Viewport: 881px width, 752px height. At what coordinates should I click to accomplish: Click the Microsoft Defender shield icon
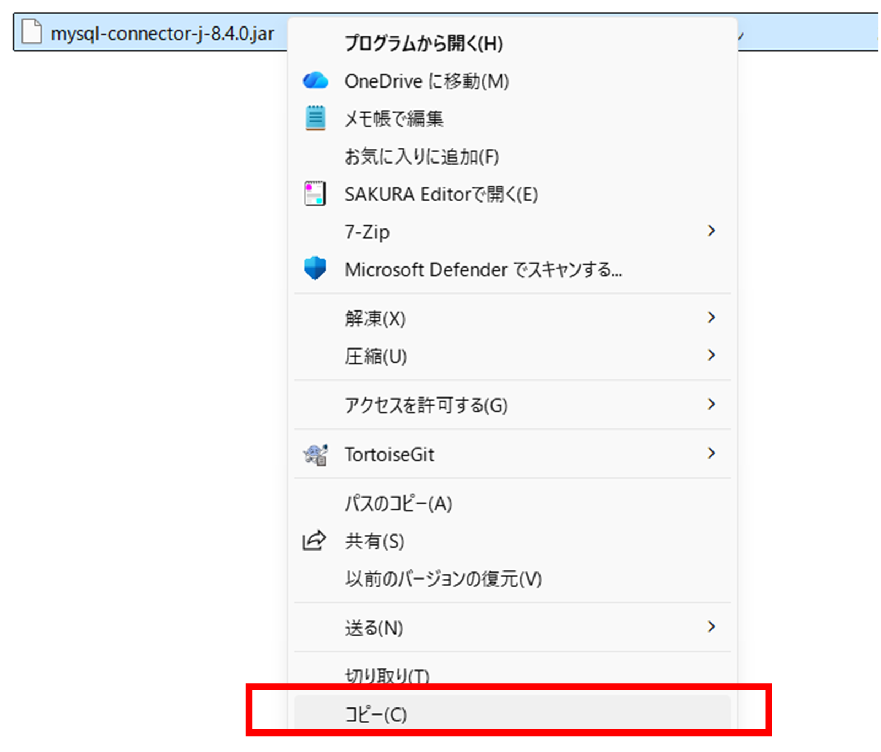(315, 269)
